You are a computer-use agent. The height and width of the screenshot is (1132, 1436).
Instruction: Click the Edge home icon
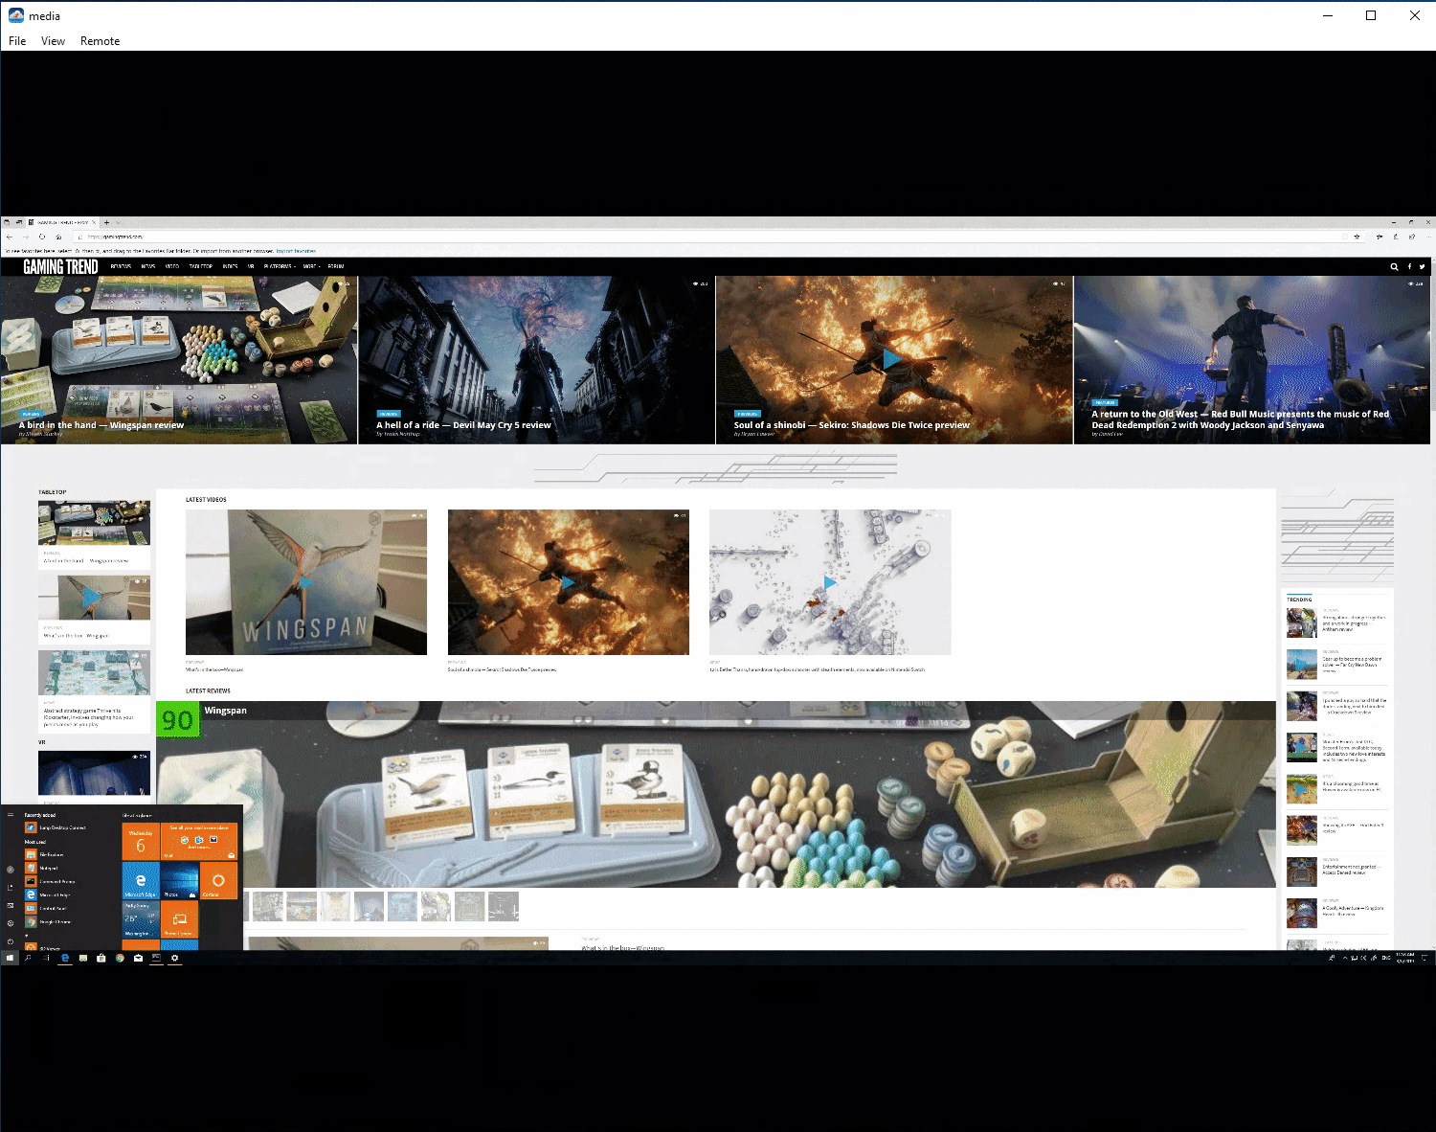(x=58, y=237)
